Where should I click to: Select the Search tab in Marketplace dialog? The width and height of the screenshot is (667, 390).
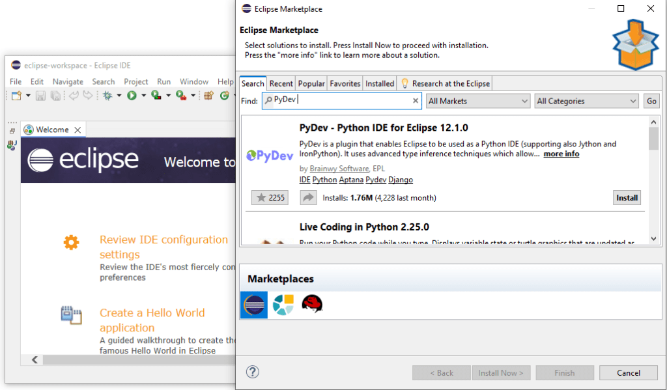(x=253, y=84)
